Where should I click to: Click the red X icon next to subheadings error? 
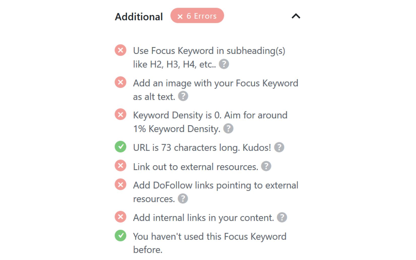pos(120,50)
